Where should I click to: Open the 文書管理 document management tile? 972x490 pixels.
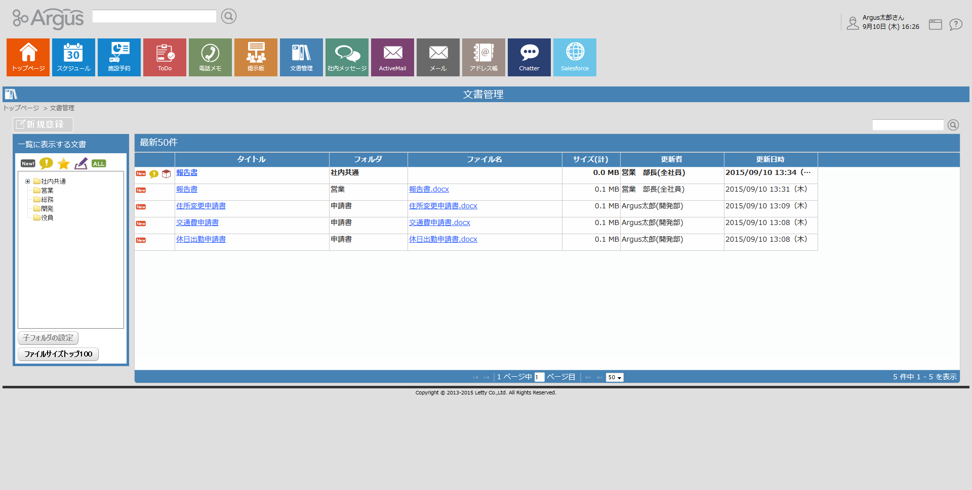[x=302, y=57]
